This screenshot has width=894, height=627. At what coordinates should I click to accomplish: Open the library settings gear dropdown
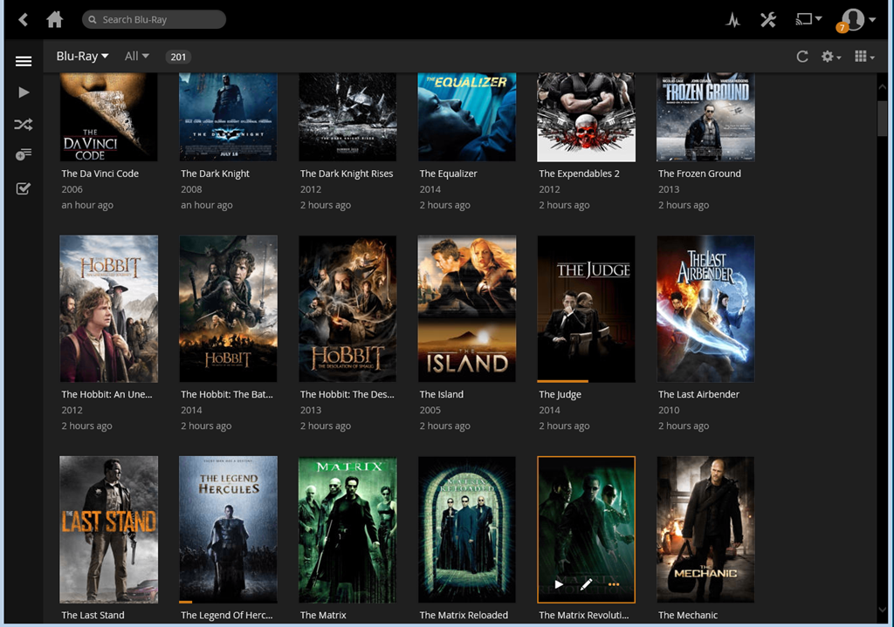point(830,57)
